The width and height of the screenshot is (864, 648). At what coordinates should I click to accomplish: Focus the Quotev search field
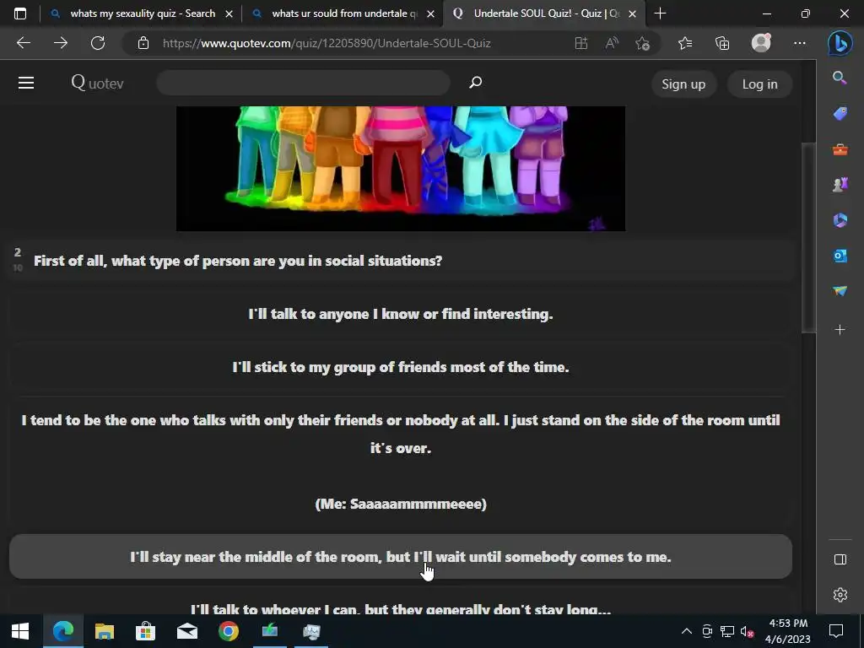coord(303,83)
